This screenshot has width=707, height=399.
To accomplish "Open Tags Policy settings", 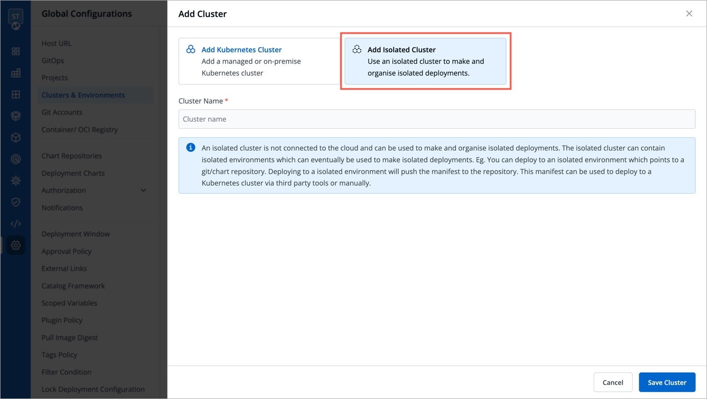I will tap(59, 354).
